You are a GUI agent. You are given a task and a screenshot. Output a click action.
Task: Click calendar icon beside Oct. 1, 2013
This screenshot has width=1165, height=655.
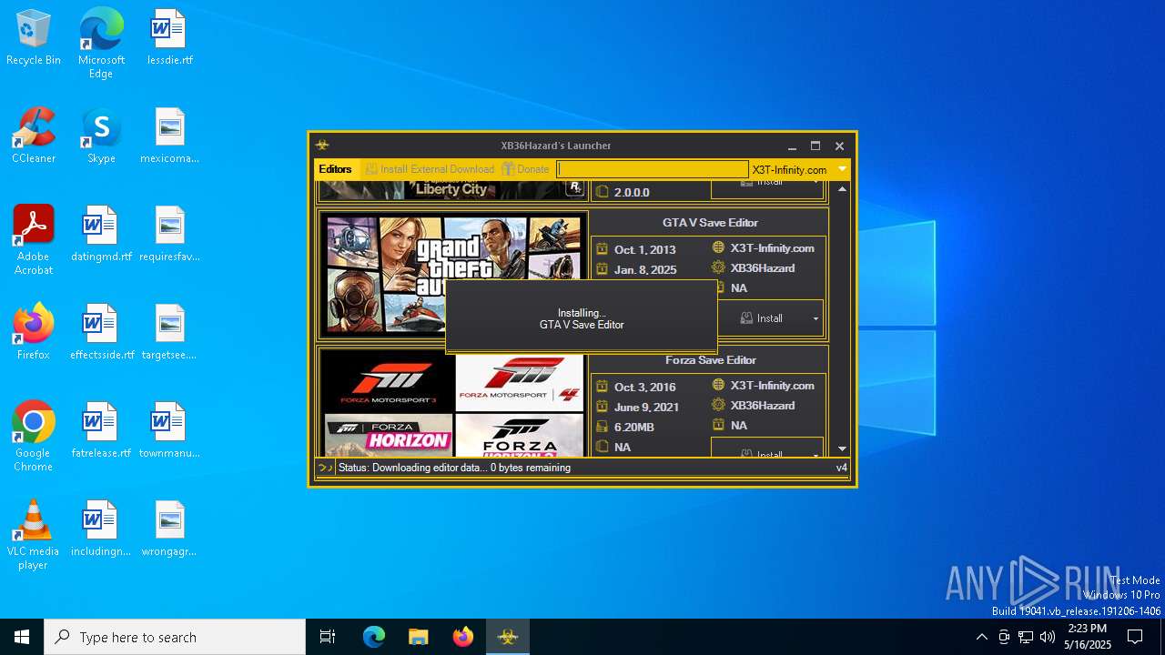(602, 248)
